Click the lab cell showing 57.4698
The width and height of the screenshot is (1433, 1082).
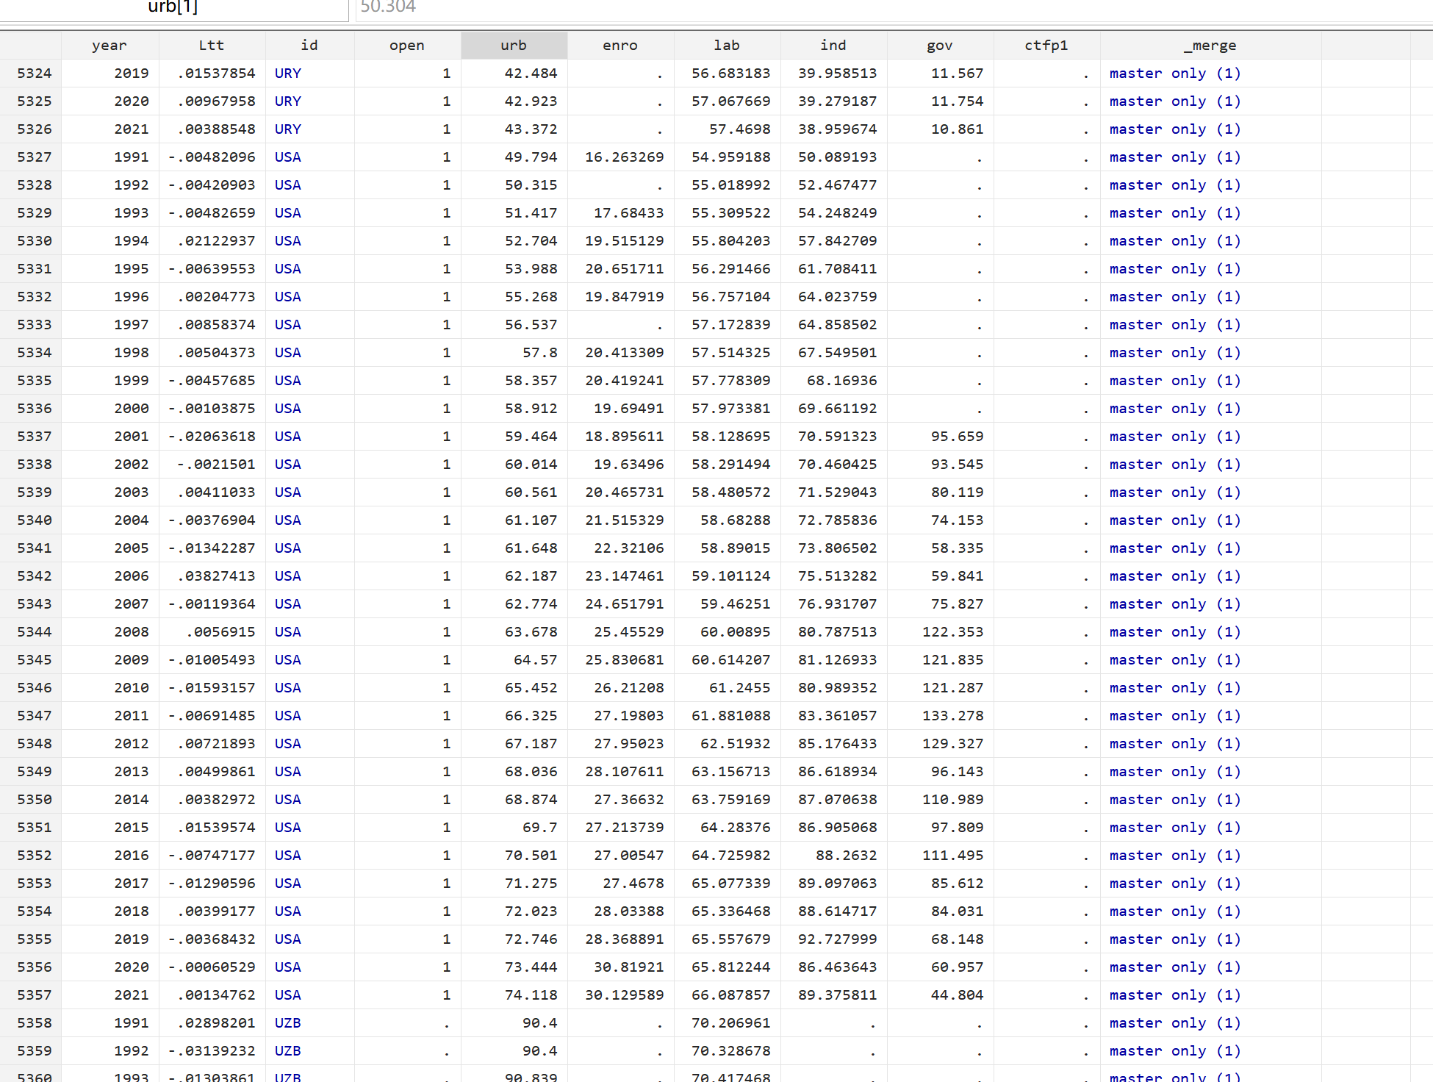coord(739,129)
